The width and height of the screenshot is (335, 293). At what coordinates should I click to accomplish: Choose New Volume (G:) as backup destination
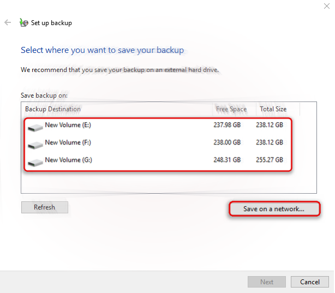(x=68, y=160)
